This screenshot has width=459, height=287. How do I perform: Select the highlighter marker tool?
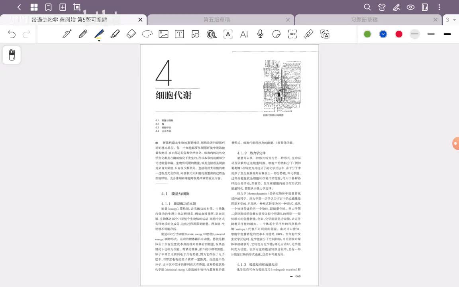click(115, 34)
